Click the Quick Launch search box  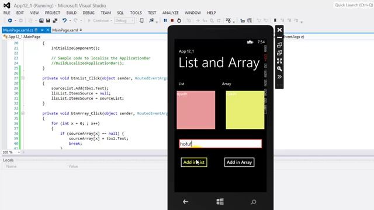point(354,5)
